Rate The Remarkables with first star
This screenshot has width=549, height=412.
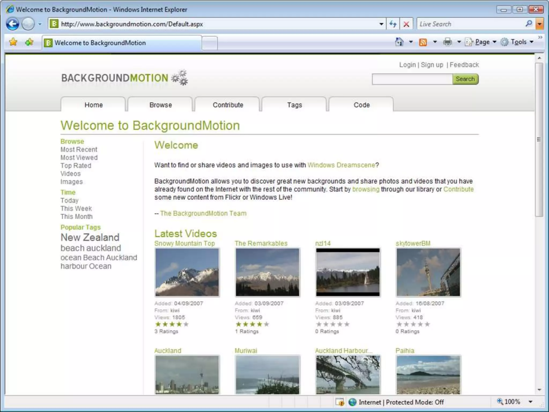click(239, 324)
